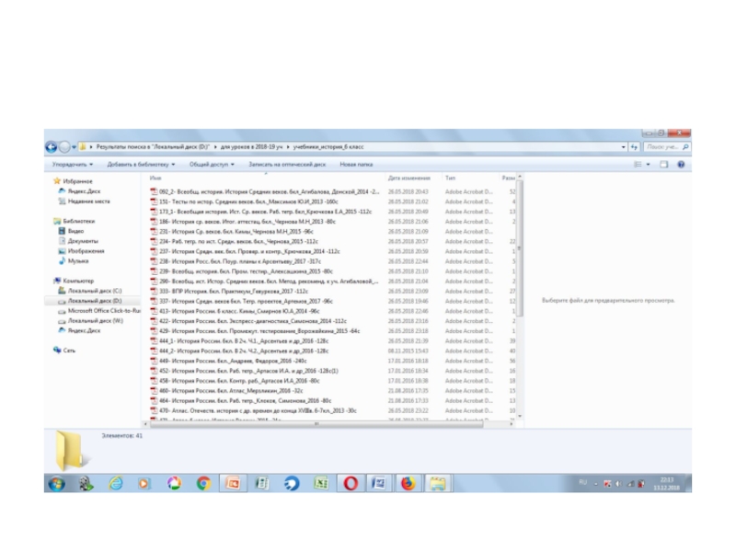Switch to Word in taskbar
The image size is (736, 552).
(379, 484)
